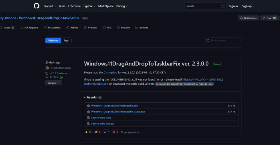The image size is (280, 145).
Task: Select the Releases button
Action: point(53,40)
